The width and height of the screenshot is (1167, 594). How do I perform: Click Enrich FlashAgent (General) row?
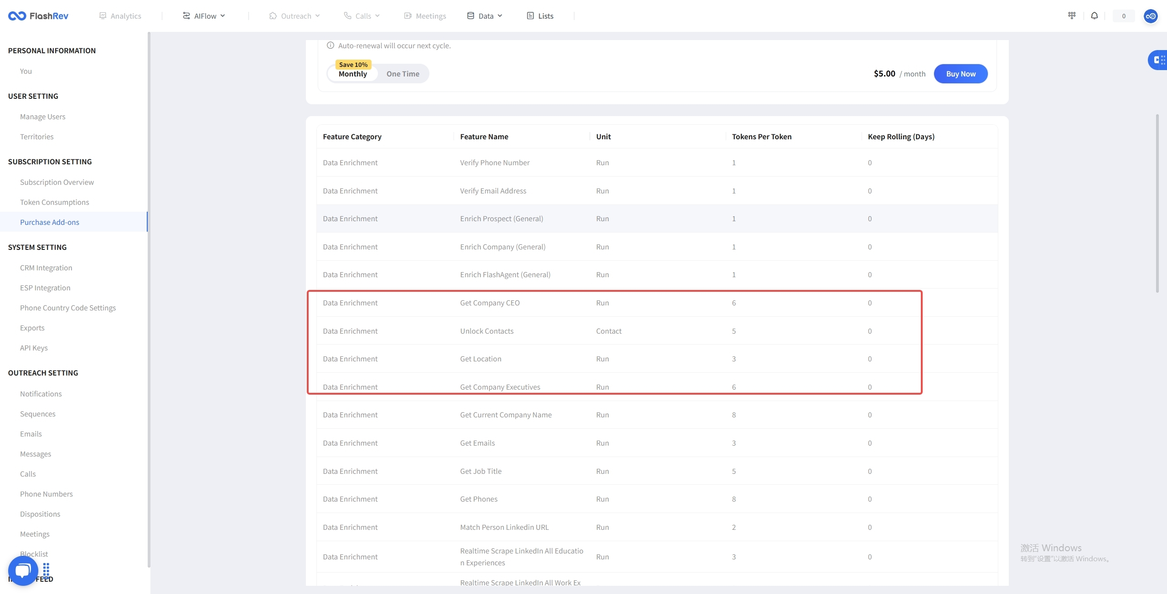coord(657,274)
